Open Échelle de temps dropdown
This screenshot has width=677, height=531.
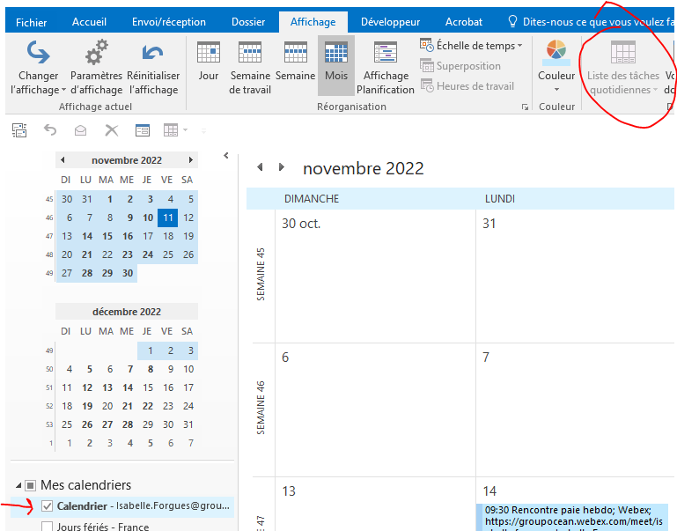472,45
